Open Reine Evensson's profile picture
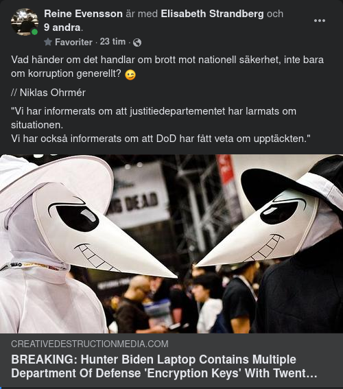The width and height of the screenshot is (343, 389). tap(25, 22)
